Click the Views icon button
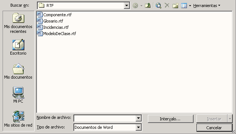 (x=184, y=6)
